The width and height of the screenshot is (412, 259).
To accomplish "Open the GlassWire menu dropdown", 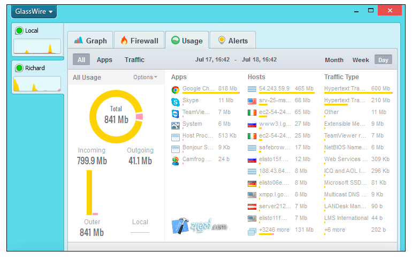I will [34, 12].
